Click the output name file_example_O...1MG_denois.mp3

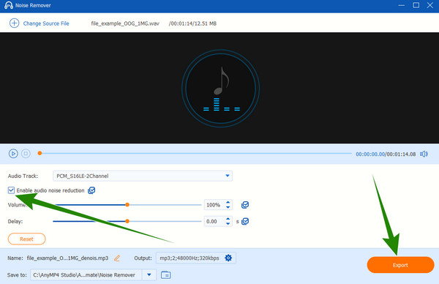tap(67, 258)
